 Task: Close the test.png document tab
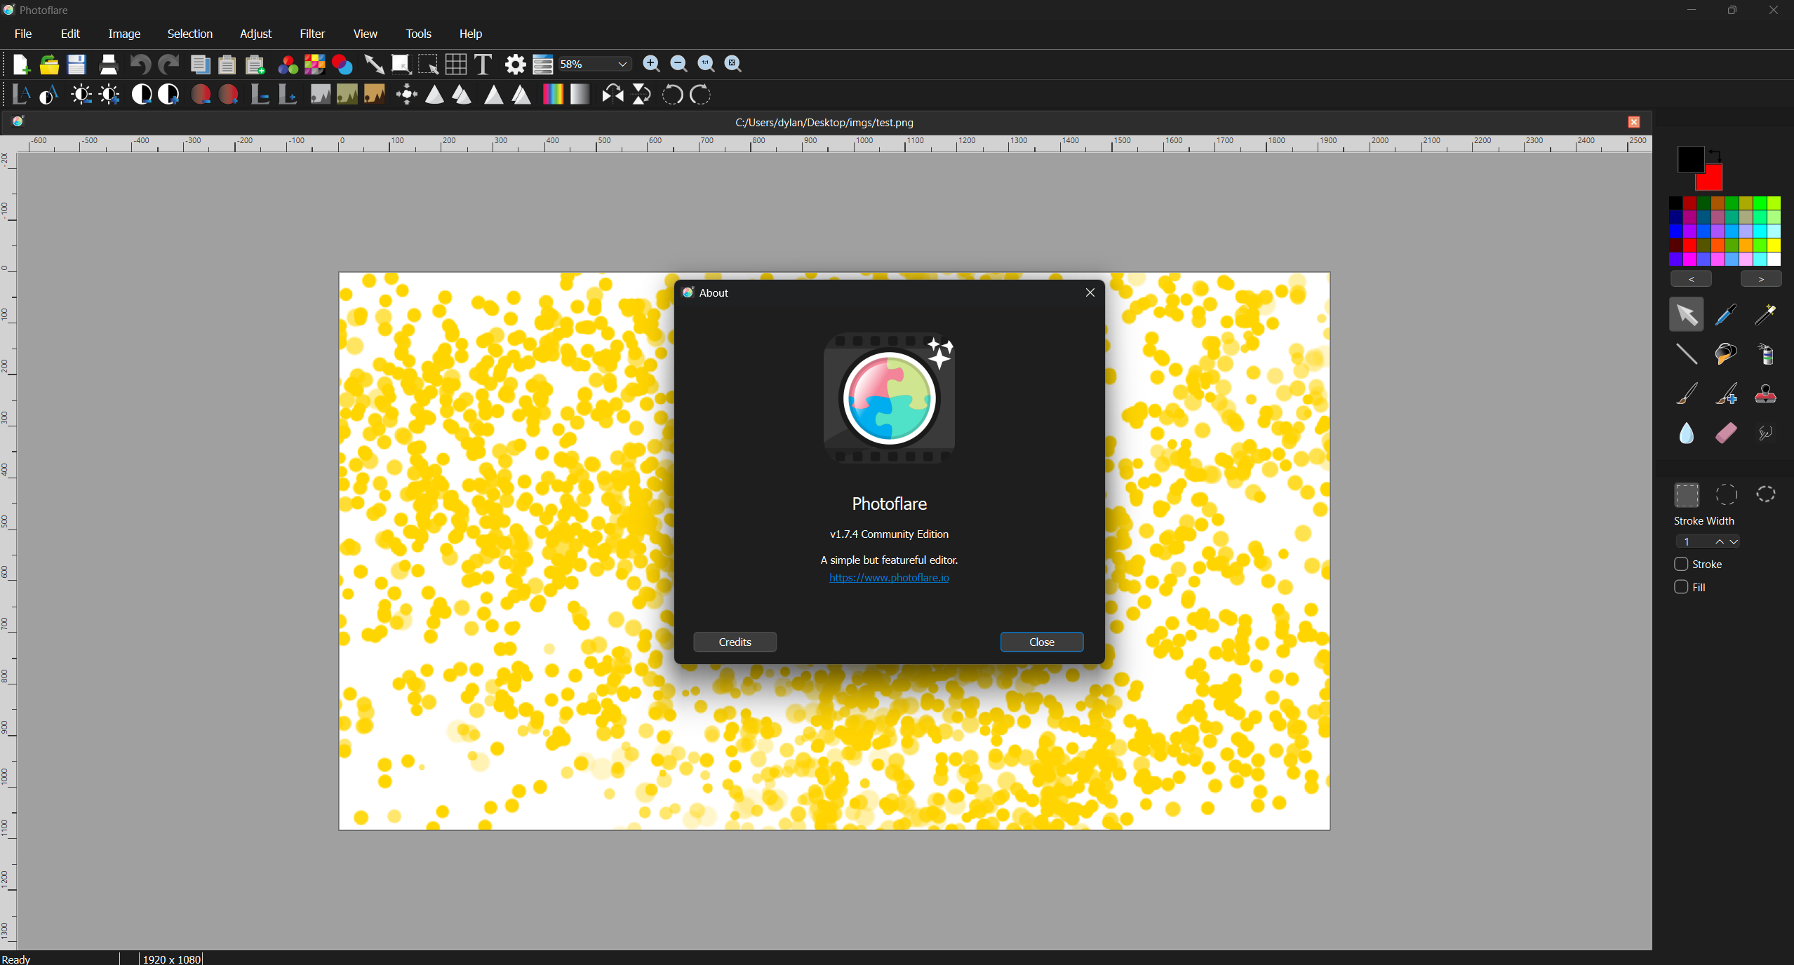1634,122
